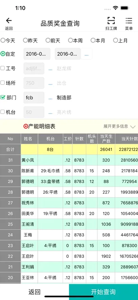Click the 合计 total row label
The width and height of the screenshot is (138, 300).
(x=10, y=149)
